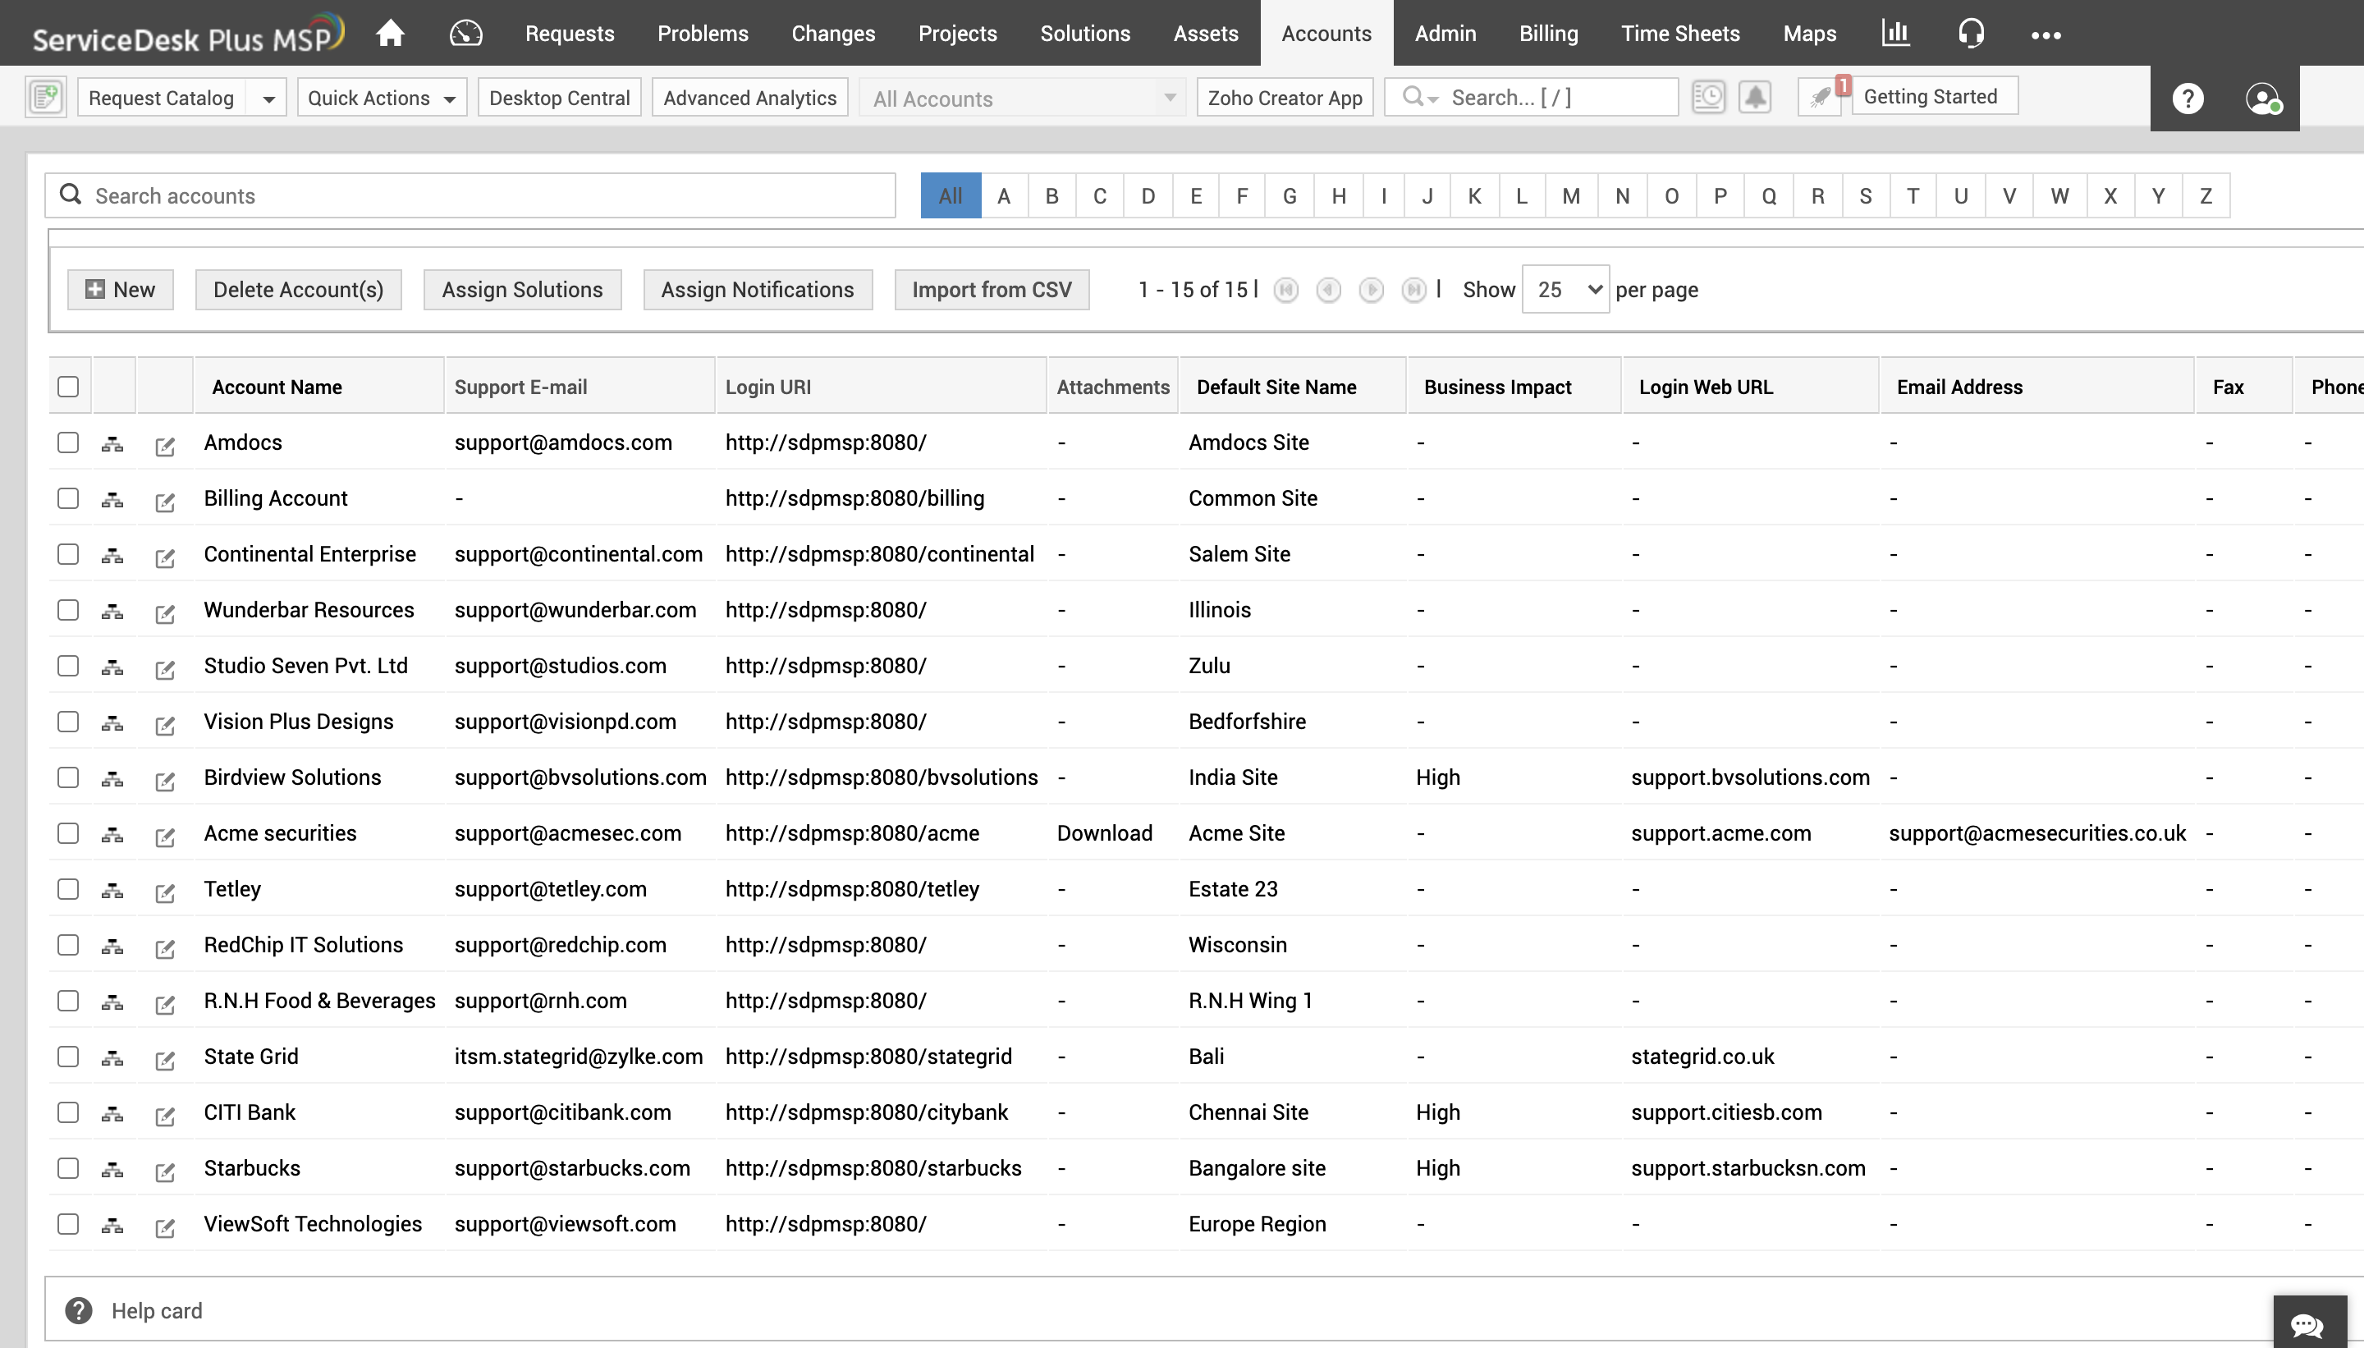
Task: Click the New account button
Action: (x=118, y=289)
